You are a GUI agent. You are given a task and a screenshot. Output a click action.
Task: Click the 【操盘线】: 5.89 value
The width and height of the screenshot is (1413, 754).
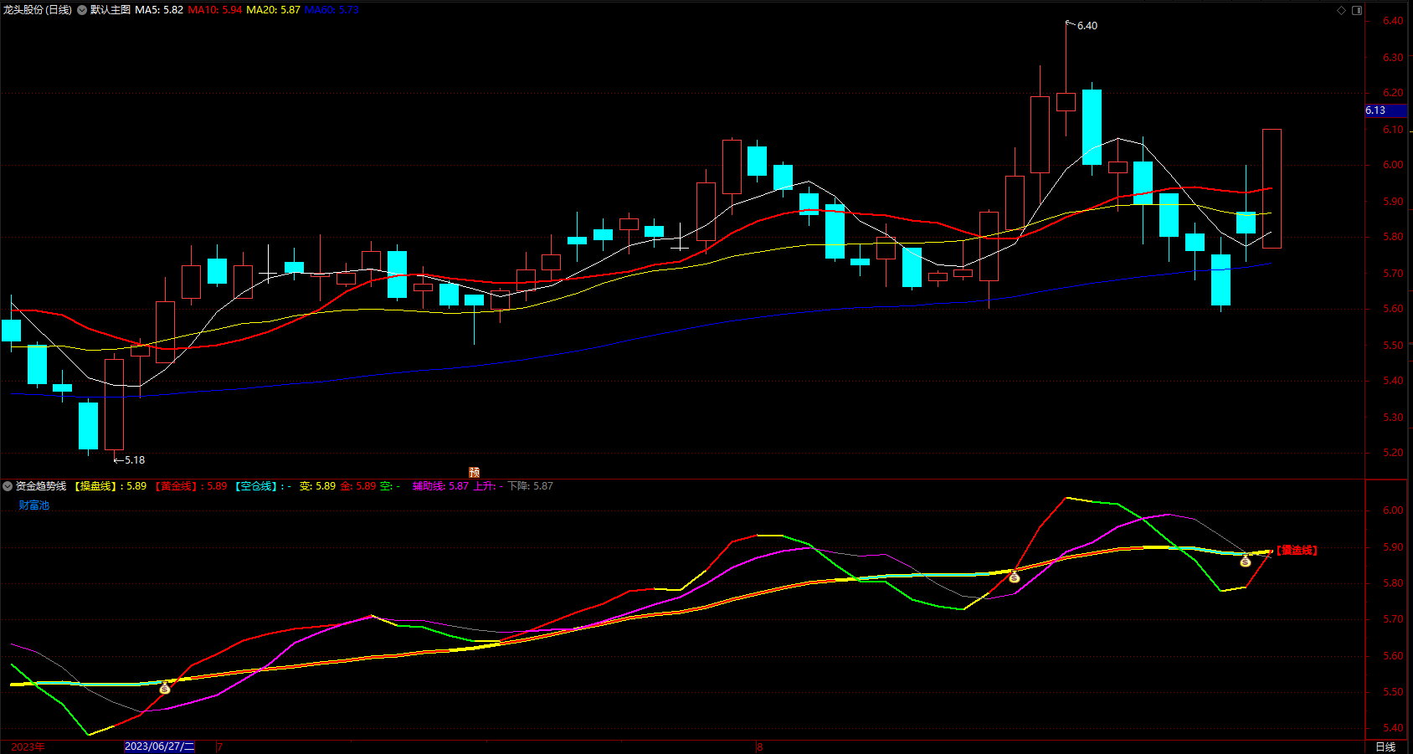tap(110, 486)
